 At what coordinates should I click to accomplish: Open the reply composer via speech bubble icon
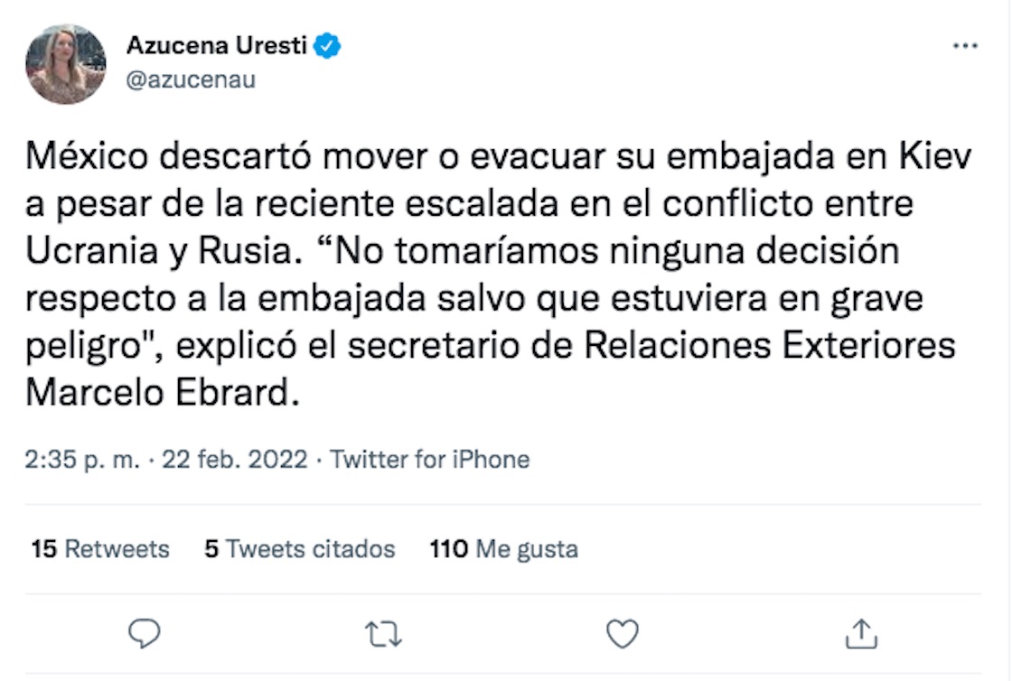[x=144, y=635]
